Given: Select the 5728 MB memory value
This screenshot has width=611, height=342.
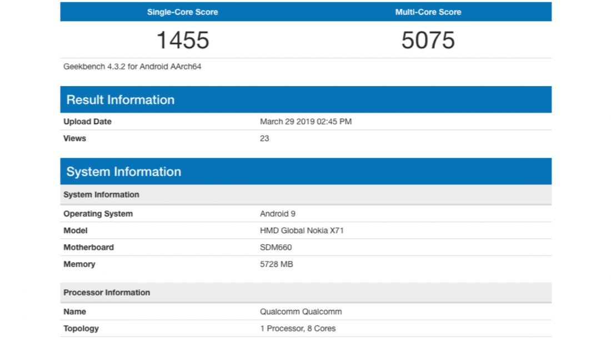Looking at the screenshot, I should [276, 264].
